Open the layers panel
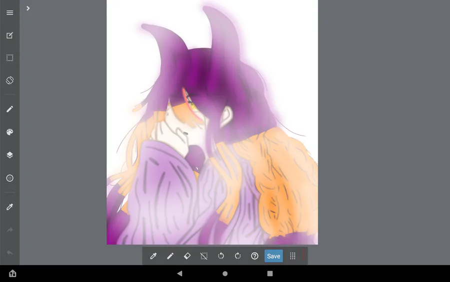 coord(10,155)
